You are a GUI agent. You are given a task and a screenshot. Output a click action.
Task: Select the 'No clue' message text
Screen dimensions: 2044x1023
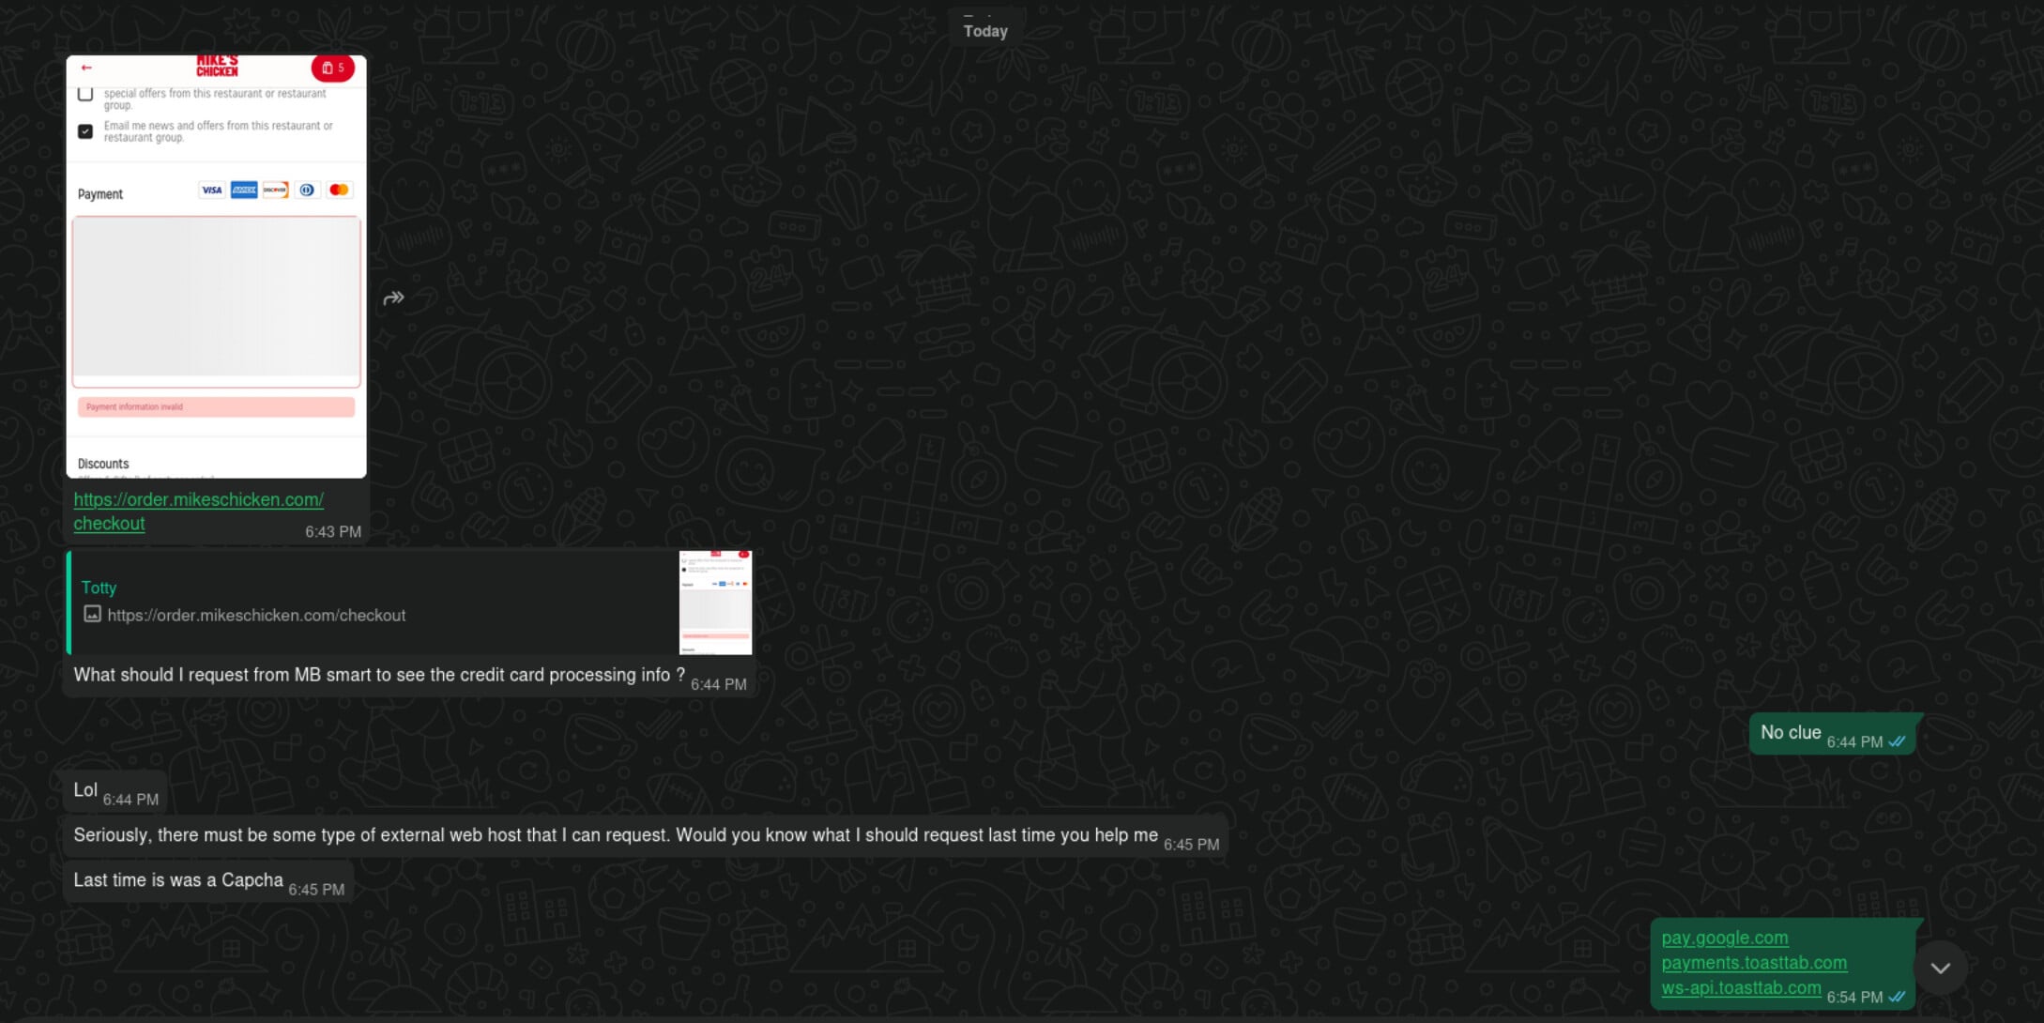click(1791, 733)
